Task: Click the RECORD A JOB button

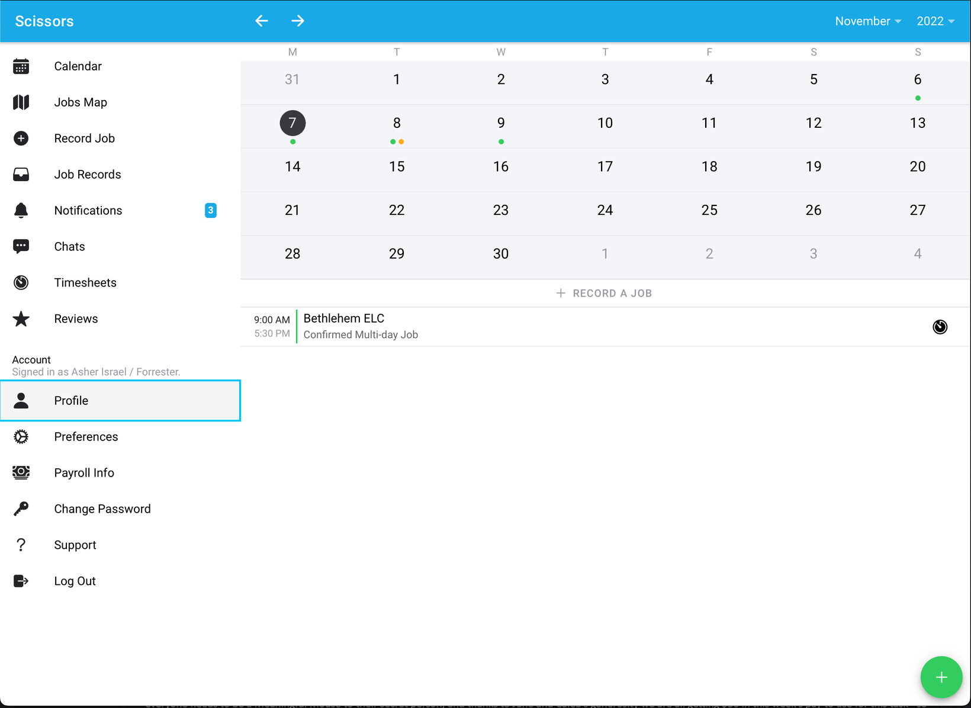Action: (x=604, y=292)
